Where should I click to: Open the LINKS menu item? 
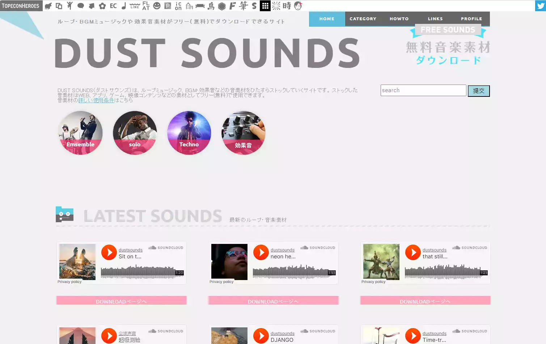435,19
